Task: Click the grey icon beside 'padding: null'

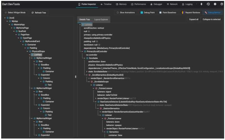Action: pyautogui.click(x=97, y=42)
